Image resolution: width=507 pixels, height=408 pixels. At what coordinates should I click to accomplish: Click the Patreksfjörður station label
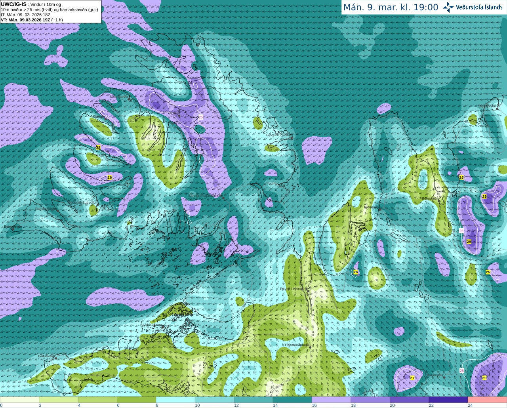pos(46,208)
